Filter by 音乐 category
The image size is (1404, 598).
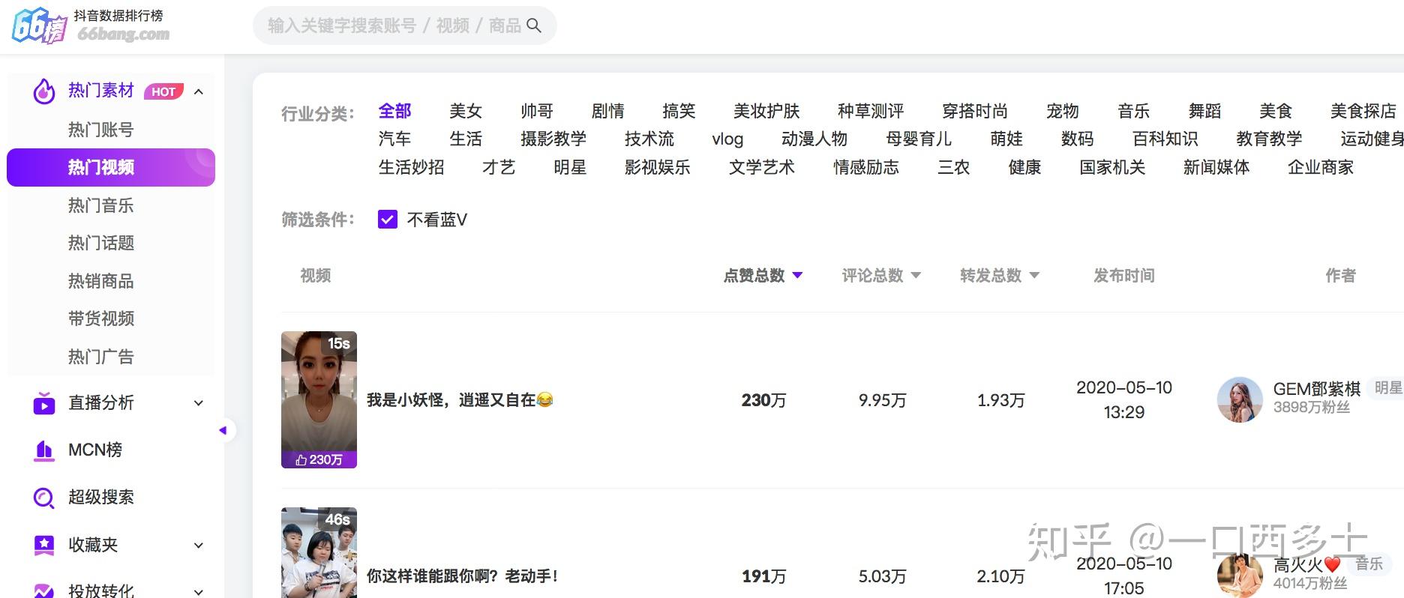[1133, 111]
